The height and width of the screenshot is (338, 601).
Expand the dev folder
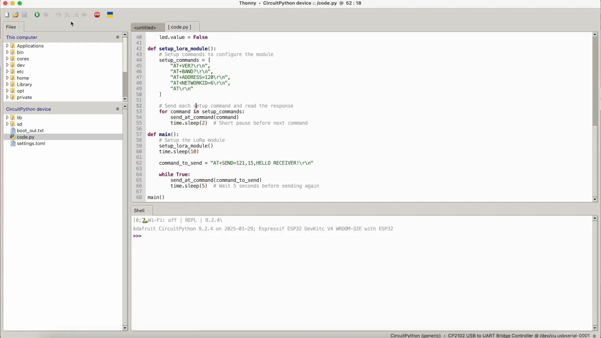pyautogui.click(x=7, y=65)
